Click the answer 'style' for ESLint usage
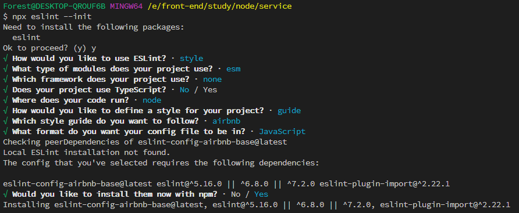519x213 pixels. tap(191, 59)
